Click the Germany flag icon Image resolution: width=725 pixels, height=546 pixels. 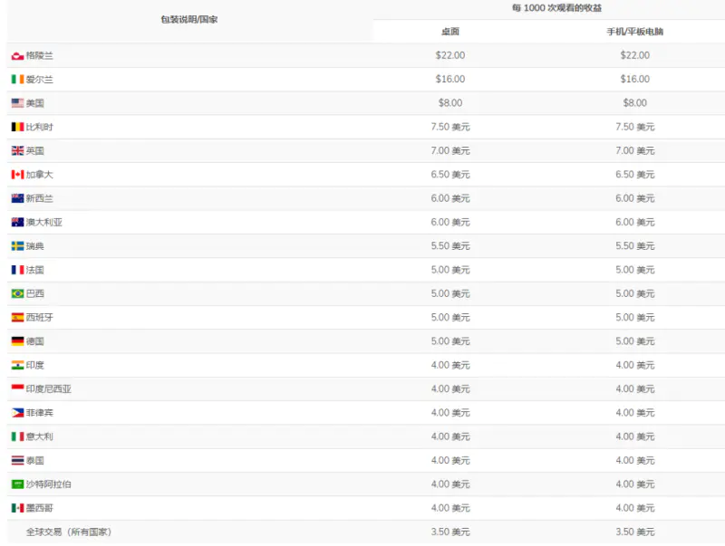coord(17,341)
